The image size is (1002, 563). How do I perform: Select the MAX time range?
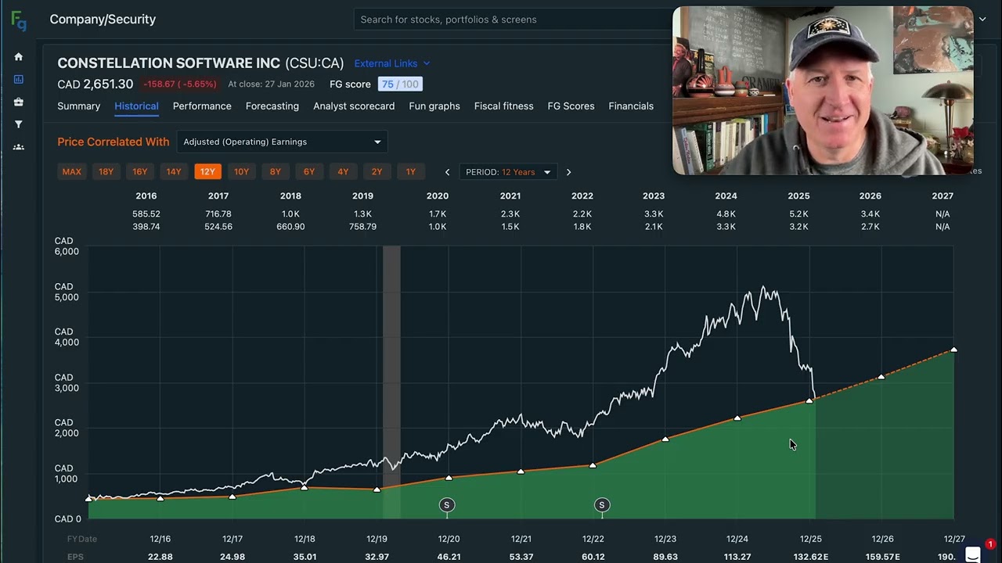(x=71, y=172)
